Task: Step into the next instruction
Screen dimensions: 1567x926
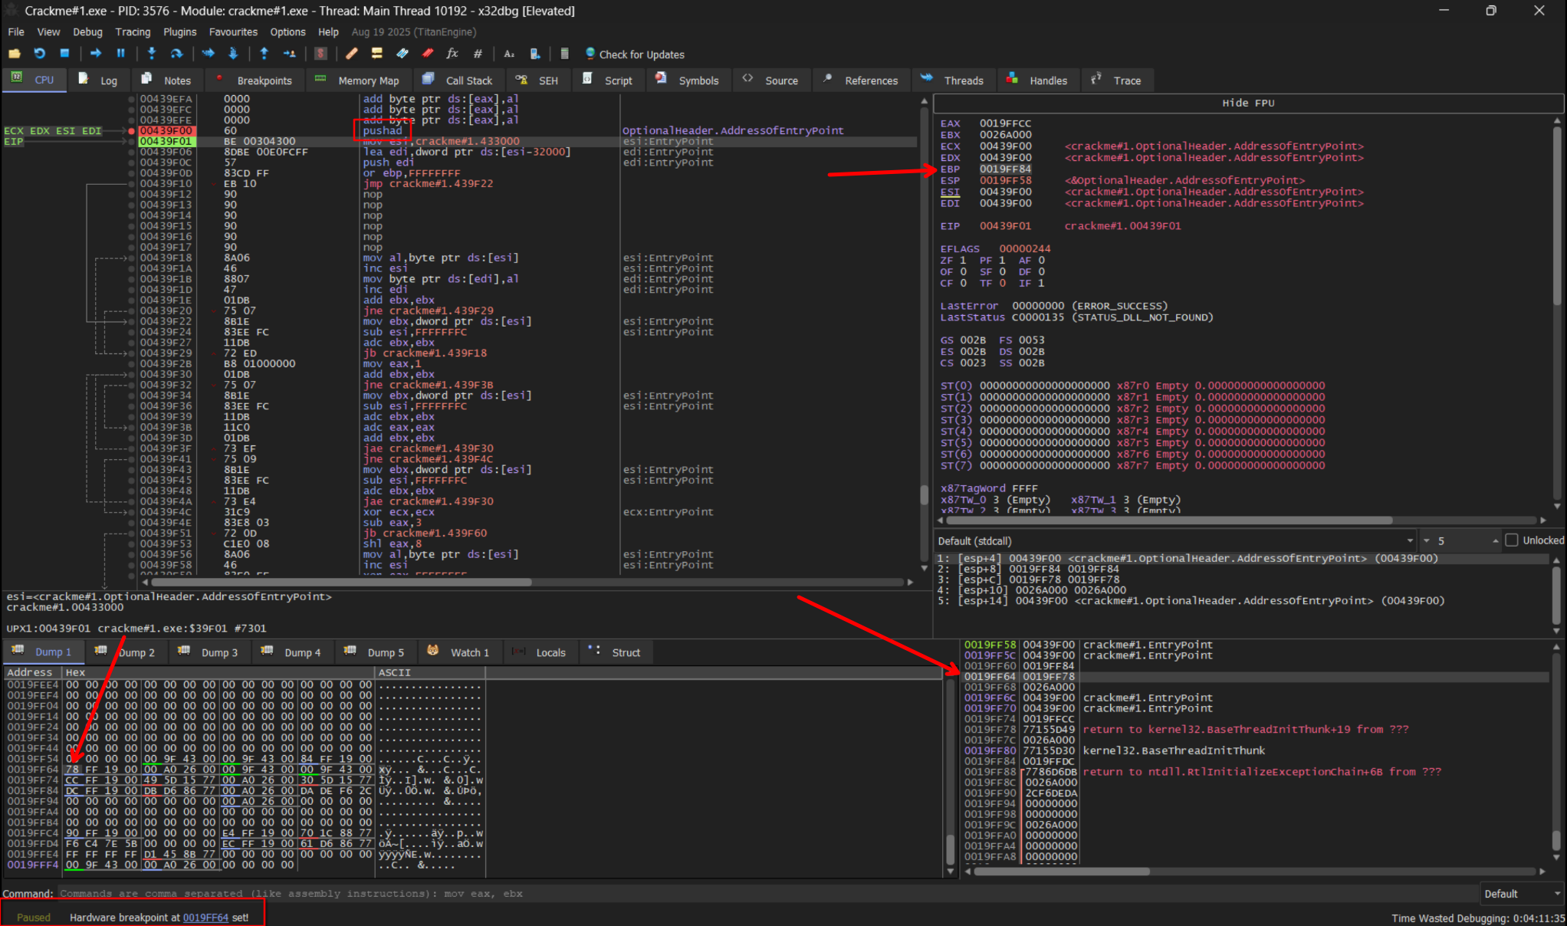Action: (x=152, y=54)
